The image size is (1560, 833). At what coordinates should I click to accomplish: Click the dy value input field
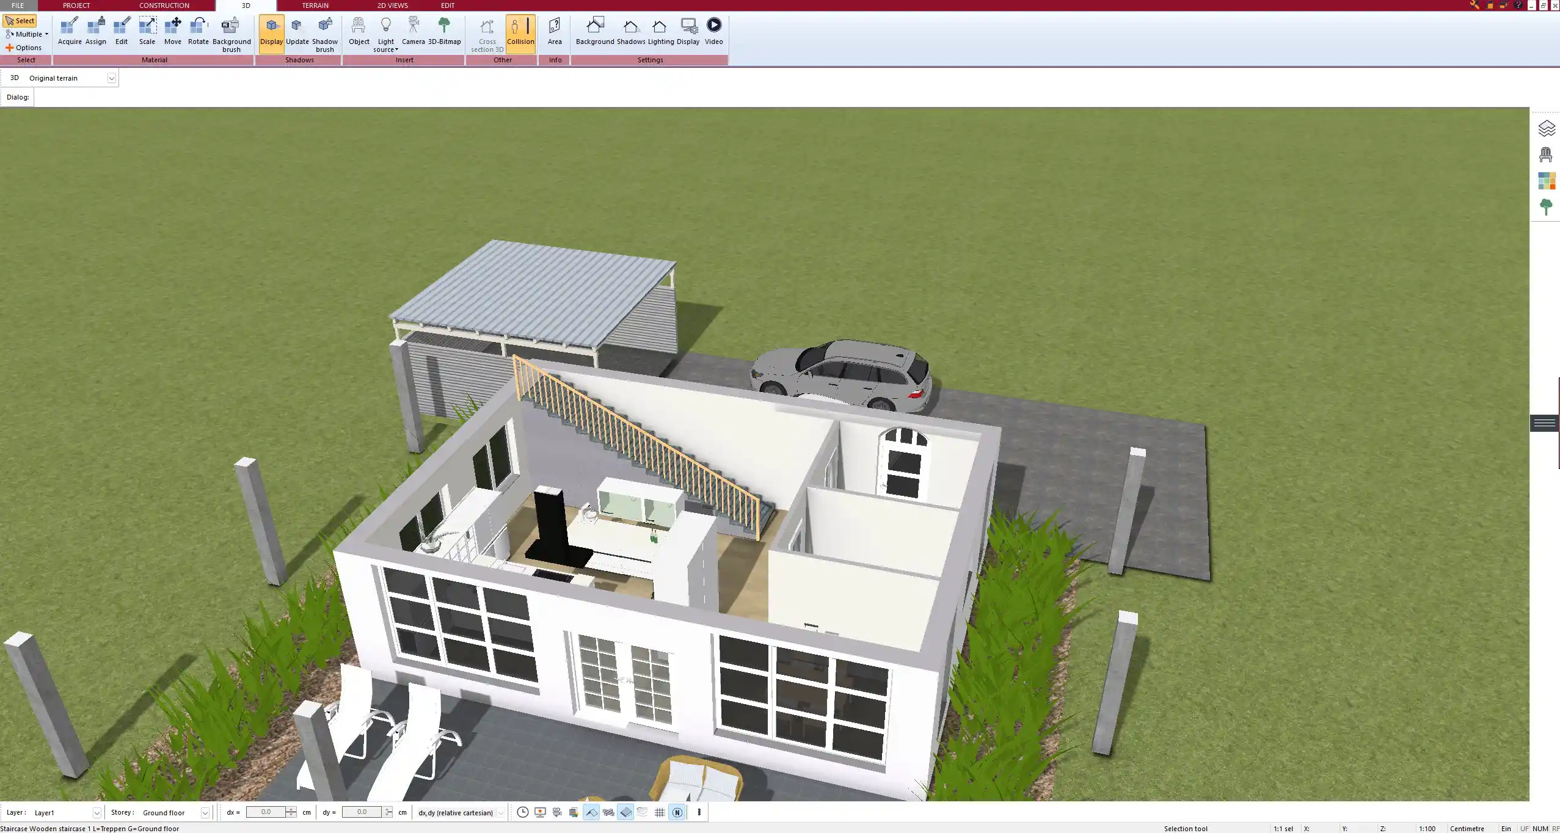[362, 812]
